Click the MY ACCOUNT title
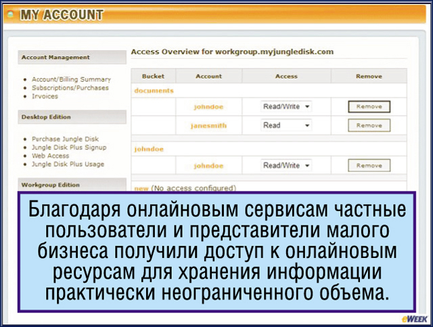The height and width of the screenshot is (327, 433). pos(62,15)
